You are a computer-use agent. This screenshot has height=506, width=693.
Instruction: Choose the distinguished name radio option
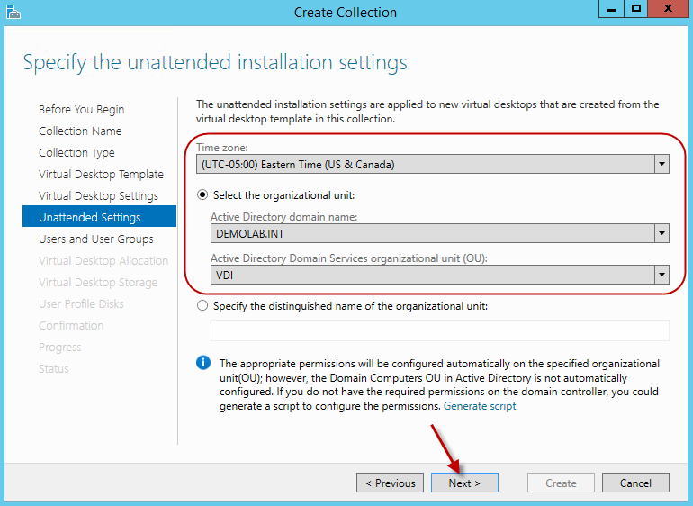(x=202, y=306)
